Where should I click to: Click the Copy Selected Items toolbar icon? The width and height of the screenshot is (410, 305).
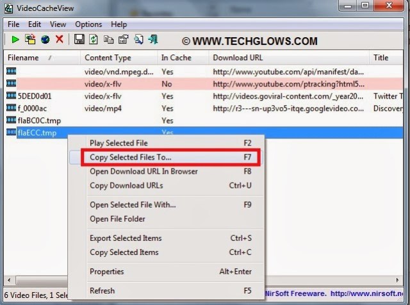(108, 40)
